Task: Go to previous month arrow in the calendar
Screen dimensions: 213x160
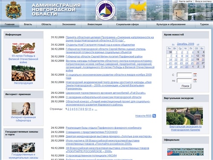Action: [x=173, y=44]
